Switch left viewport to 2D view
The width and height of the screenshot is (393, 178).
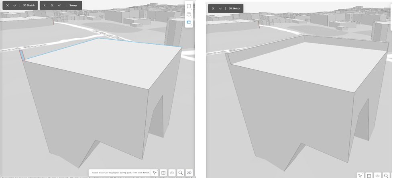(189, 173)
